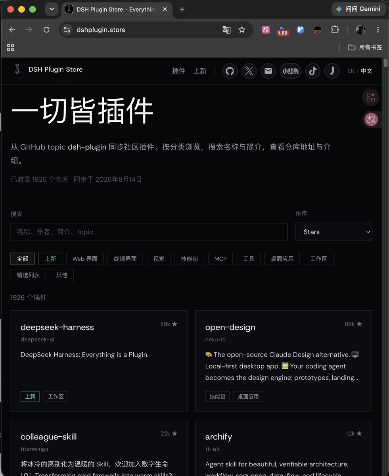The image size is (389, 476).
Task: Click the browser forward arrow
Action: click(29, 30)
